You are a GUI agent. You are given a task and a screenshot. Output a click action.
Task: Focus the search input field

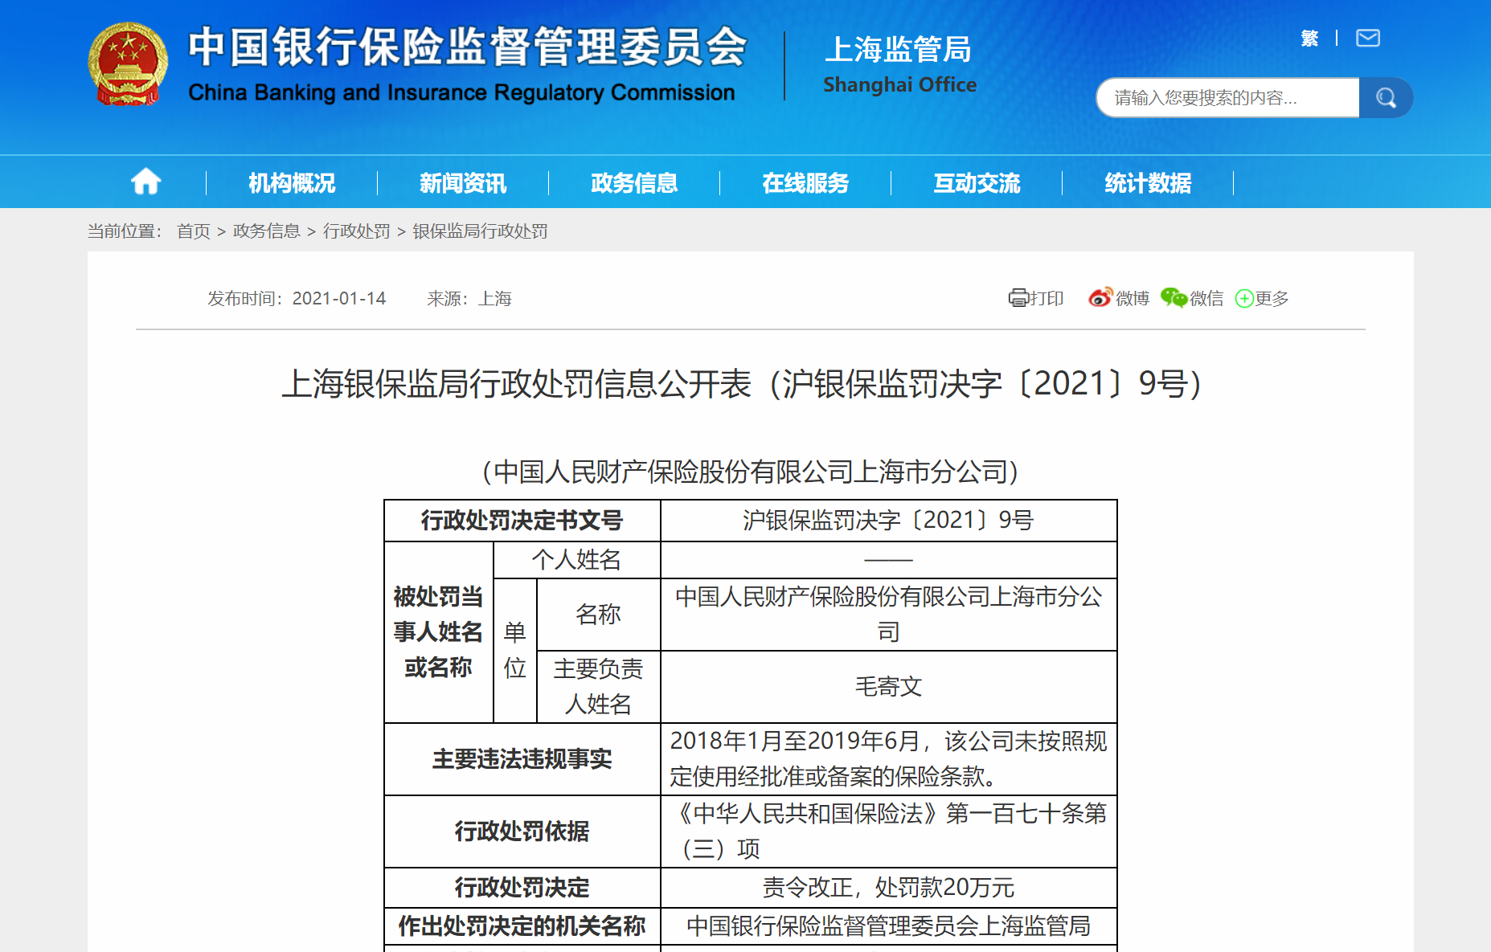pyautogui.click(x=1227, y=98)
